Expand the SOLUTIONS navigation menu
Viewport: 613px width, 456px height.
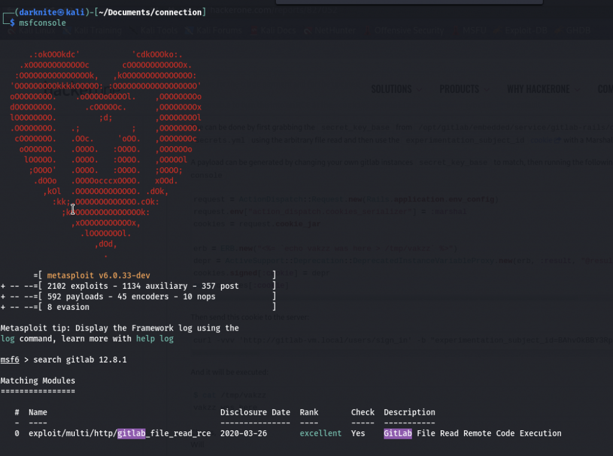click(392, 89)
